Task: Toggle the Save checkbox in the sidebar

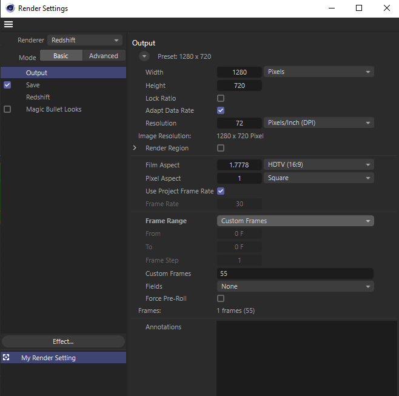Action: coord(7,85)
